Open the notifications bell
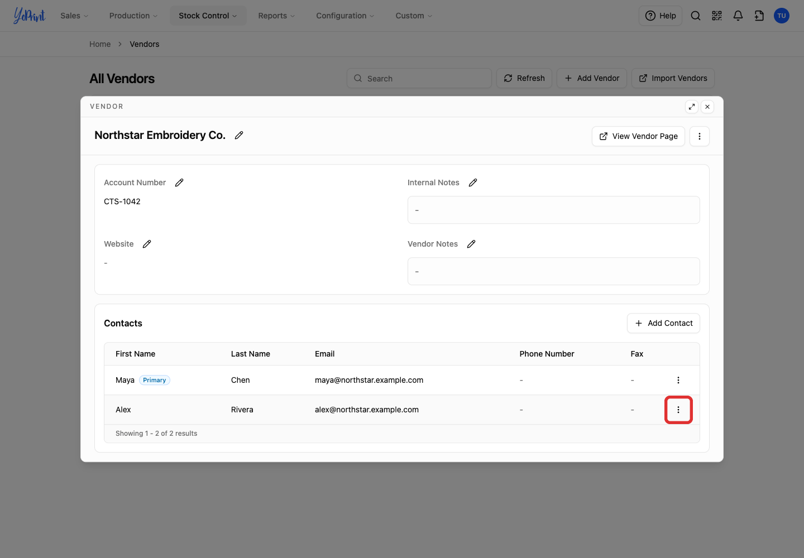The image size is (804, 558). 738,16
